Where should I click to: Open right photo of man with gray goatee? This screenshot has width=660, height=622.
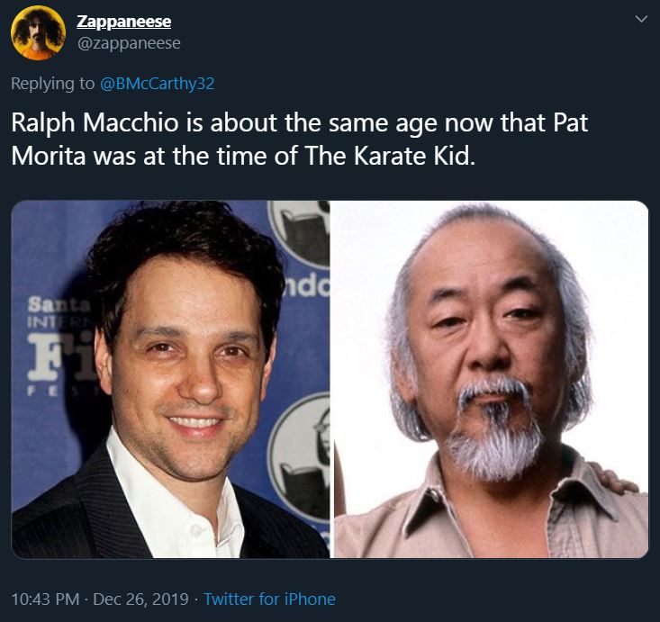[x=492, y=379]
